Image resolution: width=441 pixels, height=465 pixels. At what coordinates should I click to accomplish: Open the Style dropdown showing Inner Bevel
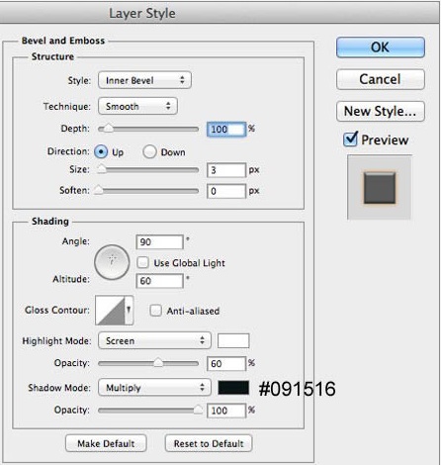144,80
